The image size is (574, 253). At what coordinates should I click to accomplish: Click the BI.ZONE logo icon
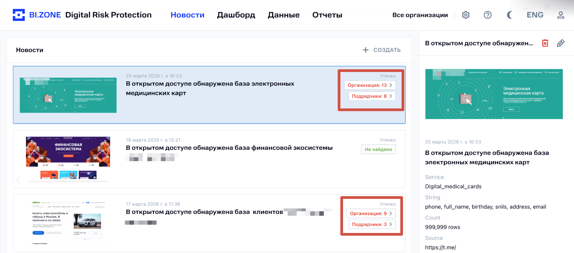[x=19, y=15]
